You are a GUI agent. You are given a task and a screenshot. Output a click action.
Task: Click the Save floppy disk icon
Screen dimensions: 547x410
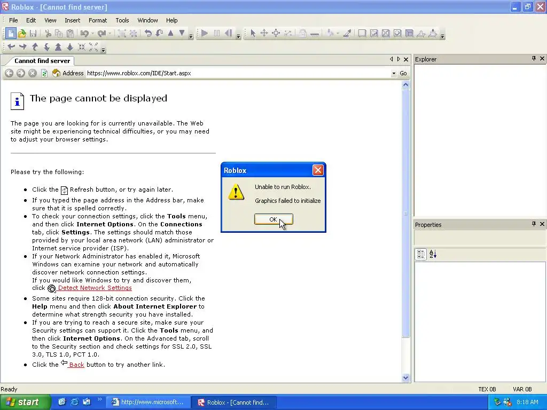[x=33, y=34]
